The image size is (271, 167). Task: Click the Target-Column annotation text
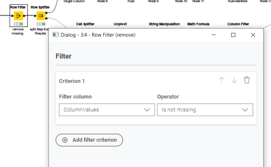(x=74, y=1)
